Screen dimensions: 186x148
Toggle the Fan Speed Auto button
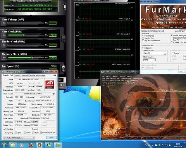[54, 66]
